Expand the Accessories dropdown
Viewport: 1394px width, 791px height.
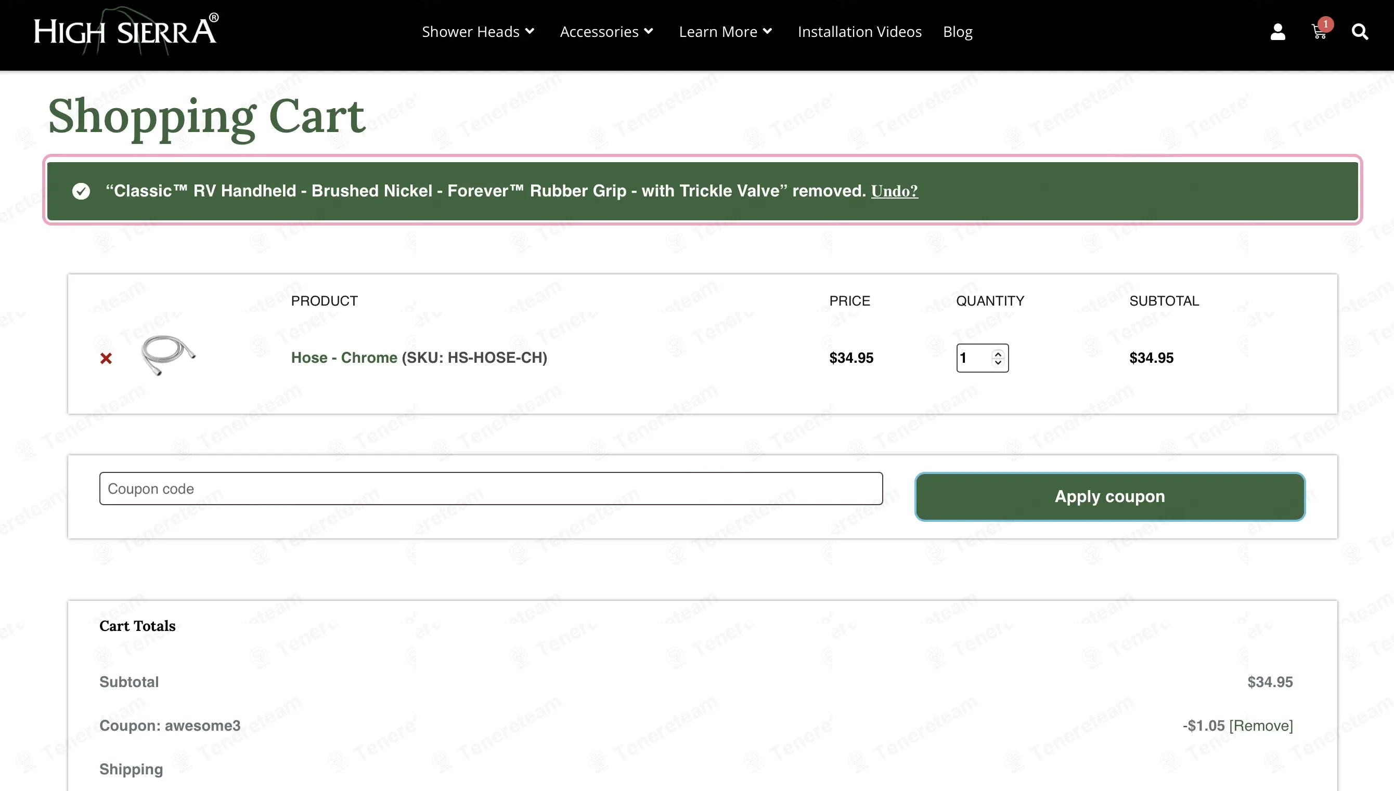click(606, 32)
